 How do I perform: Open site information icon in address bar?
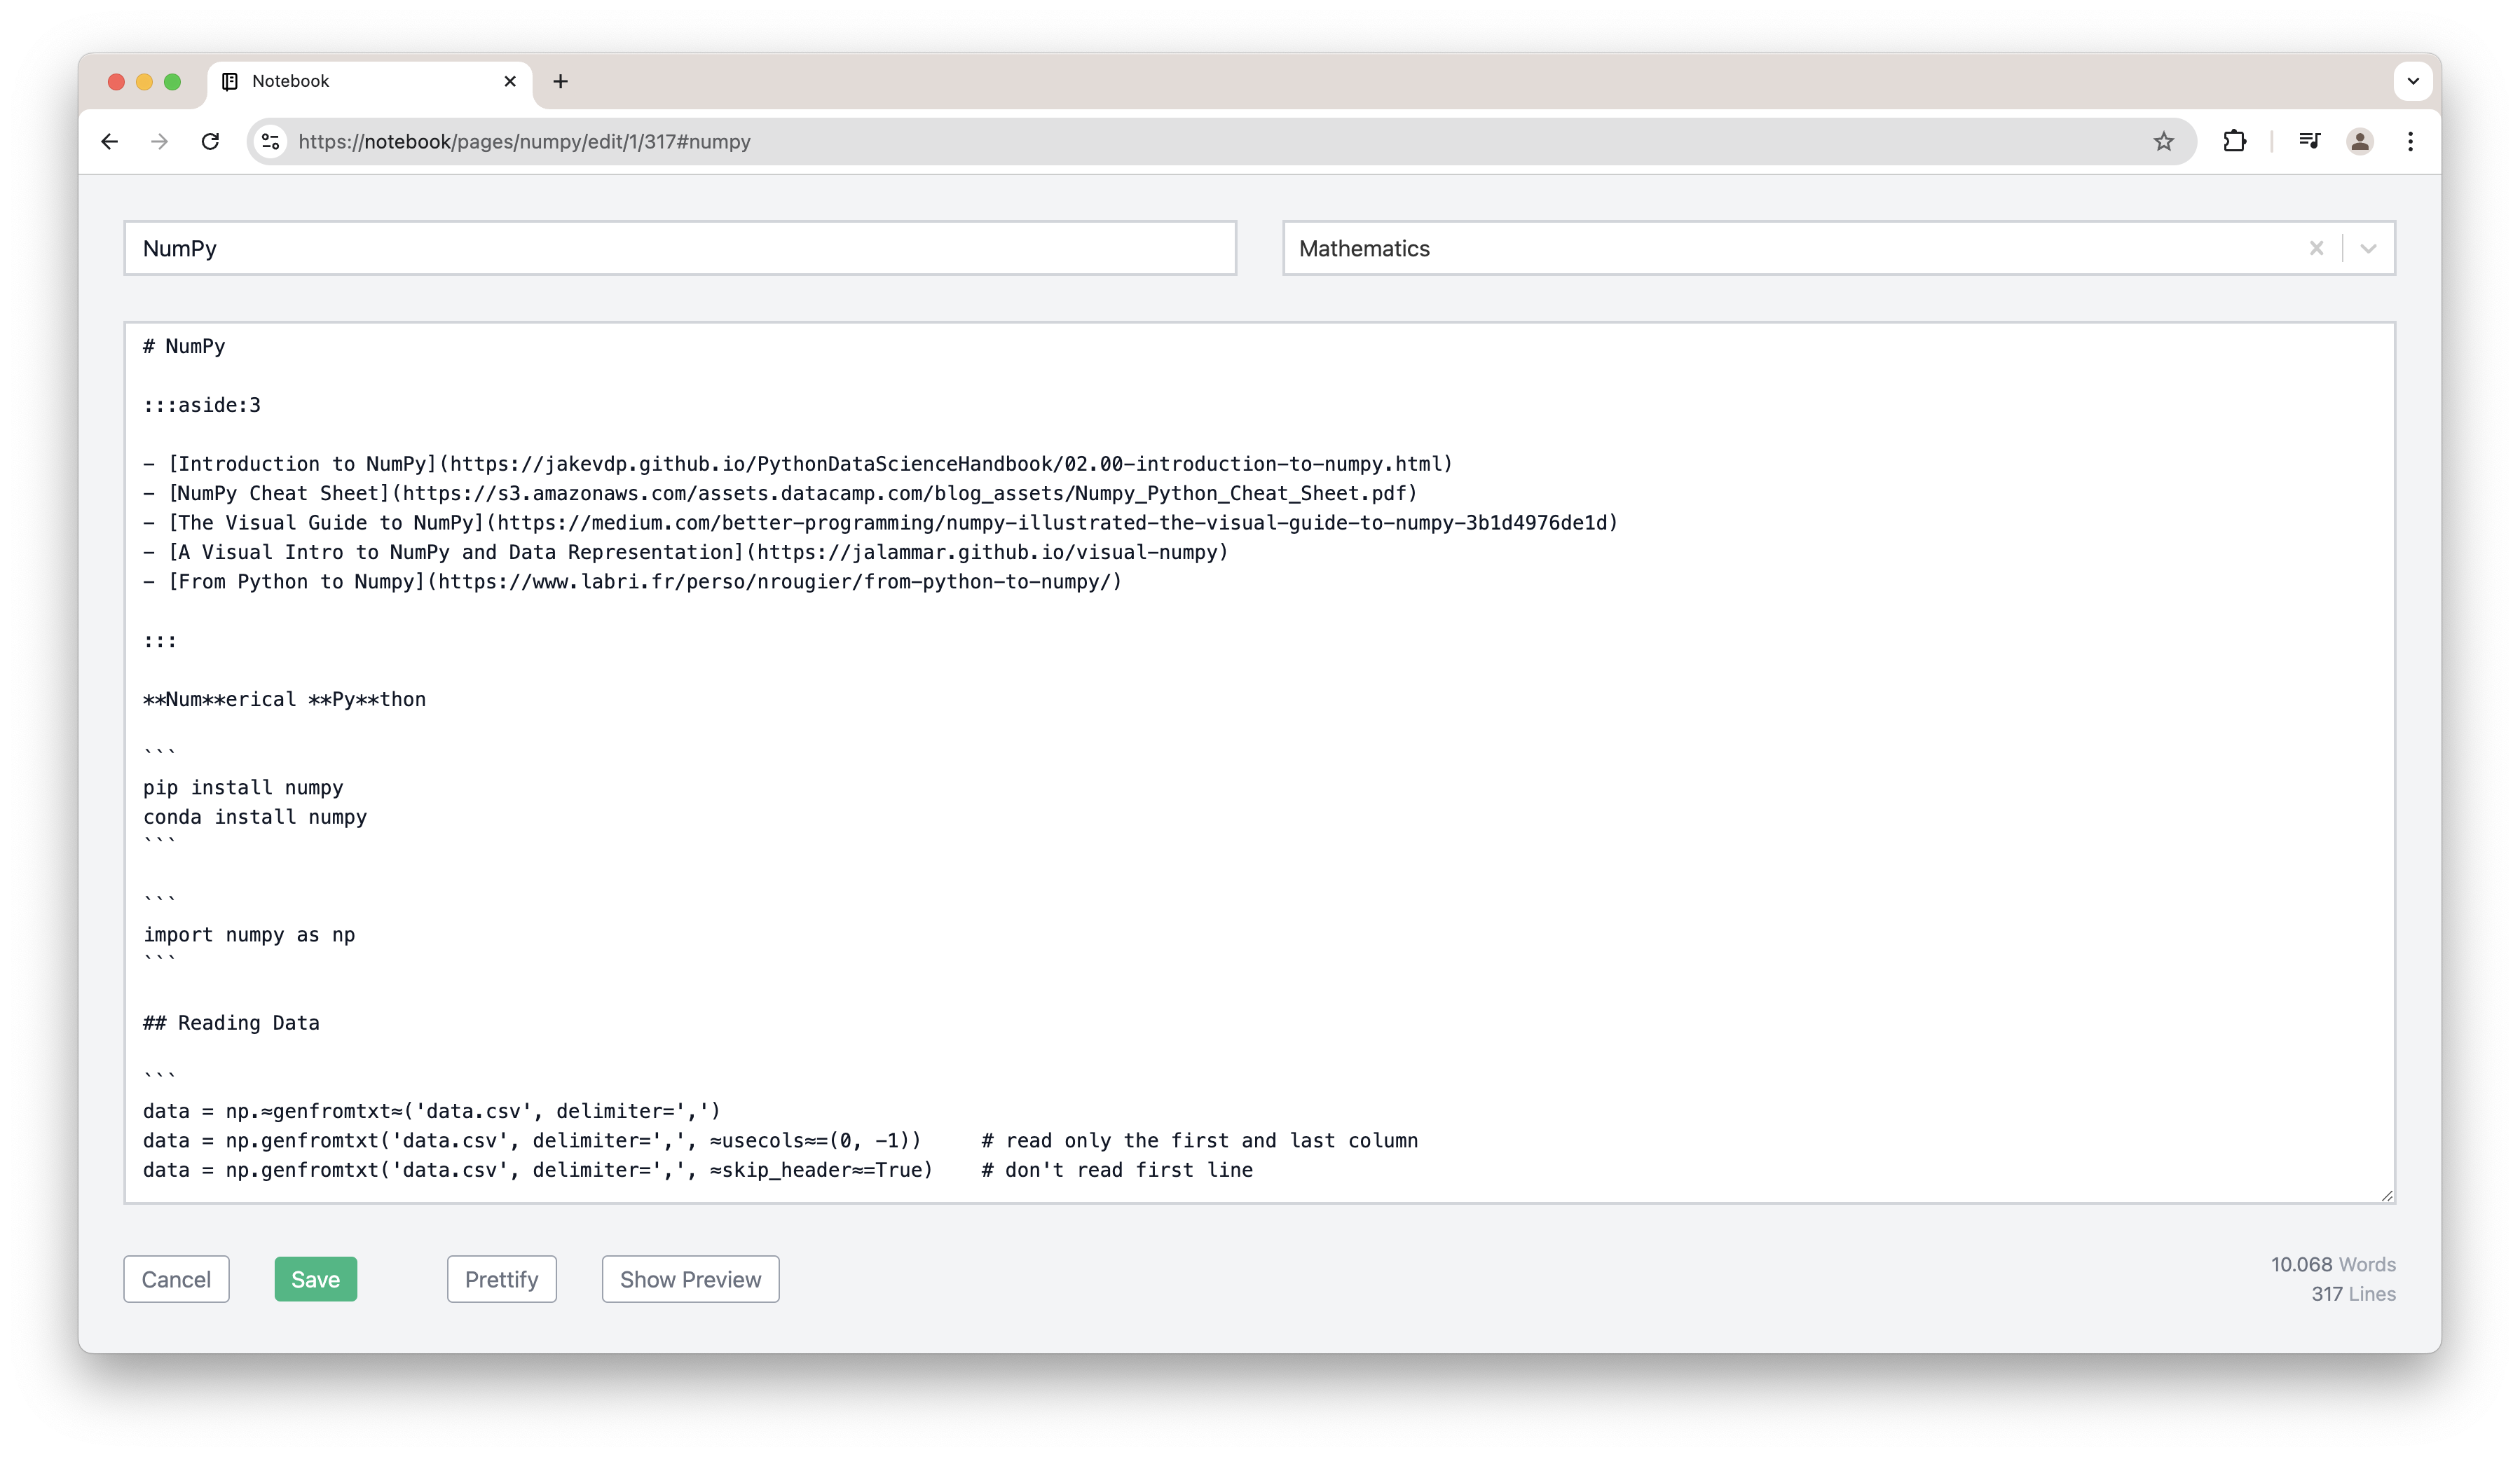[270, 142]
